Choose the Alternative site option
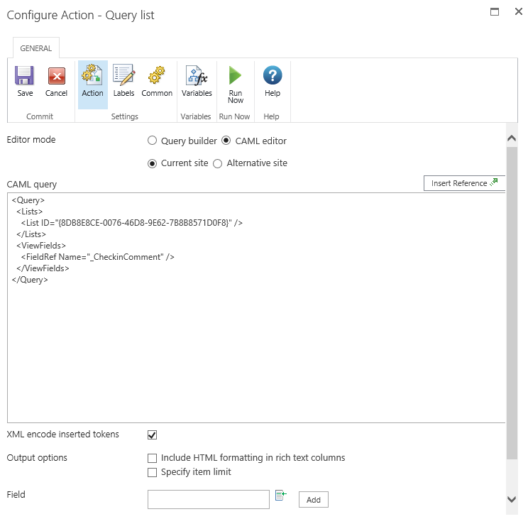This screenshot has width=528, height=519. click(218, 164)
